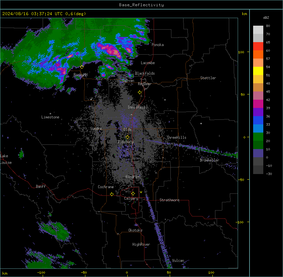Click the Okotoks town label
Screen dimensions: 283x277
[135, 230]
